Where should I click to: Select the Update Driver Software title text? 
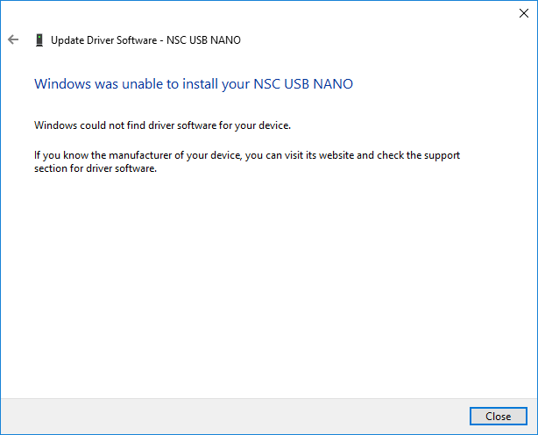(x=104, y=40)
